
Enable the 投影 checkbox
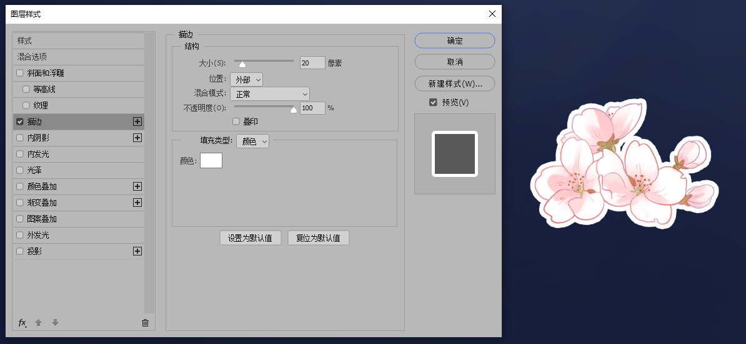[19, 251]
